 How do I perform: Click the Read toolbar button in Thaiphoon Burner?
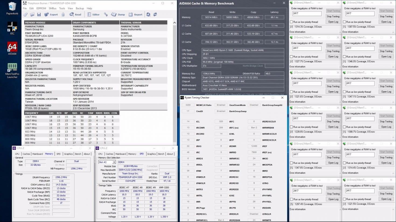(x=75, y=14)
